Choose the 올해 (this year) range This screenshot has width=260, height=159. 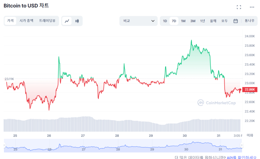213,21
